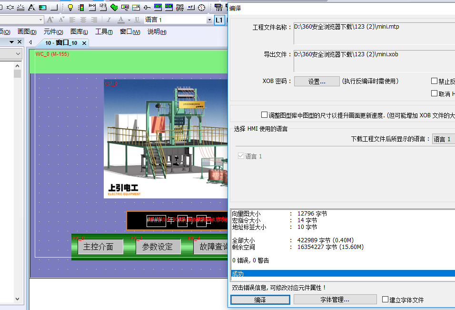Click the picture insert icon in toolbar
455x310 pixels.
43,7
